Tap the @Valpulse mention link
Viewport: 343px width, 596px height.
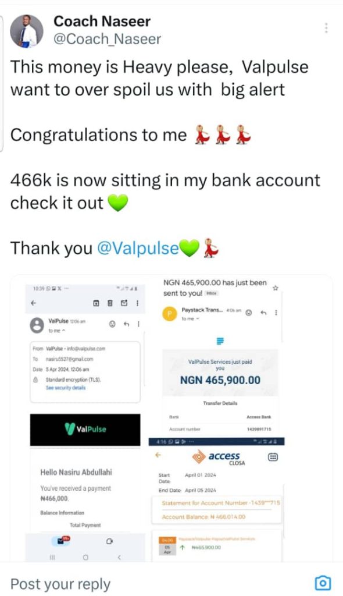(x=138, y=248)
